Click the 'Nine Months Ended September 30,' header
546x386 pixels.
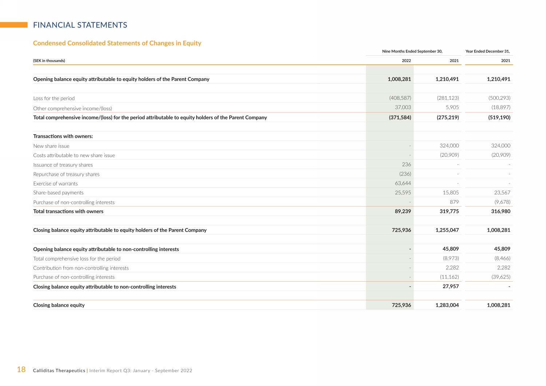412,51
